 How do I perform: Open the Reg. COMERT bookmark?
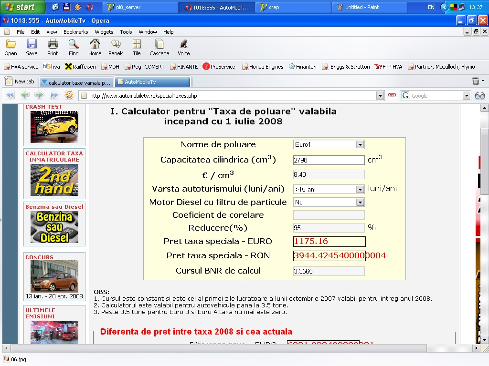[x=144, y=67]
